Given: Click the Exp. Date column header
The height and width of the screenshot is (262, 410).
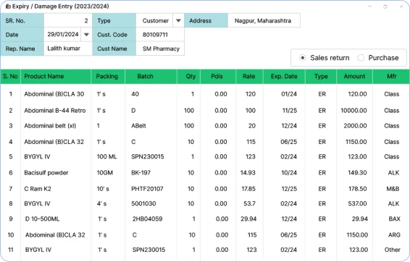Looking at the screenshot, I should coord(284,76).
